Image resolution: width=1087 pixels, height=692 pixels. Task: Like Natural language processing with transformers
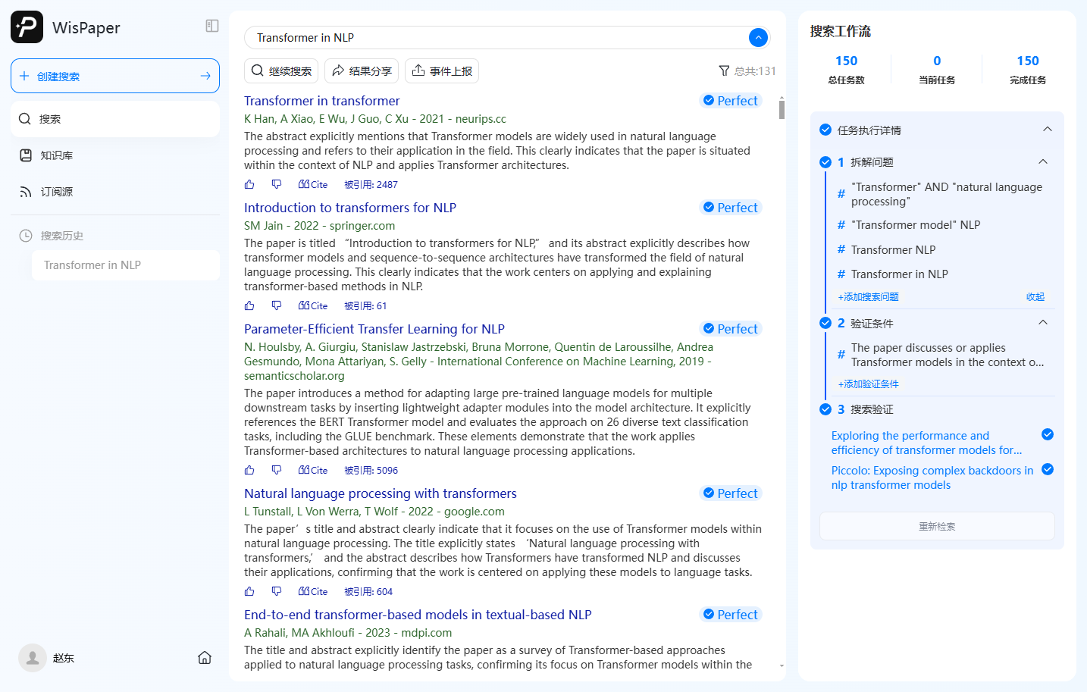249,591
